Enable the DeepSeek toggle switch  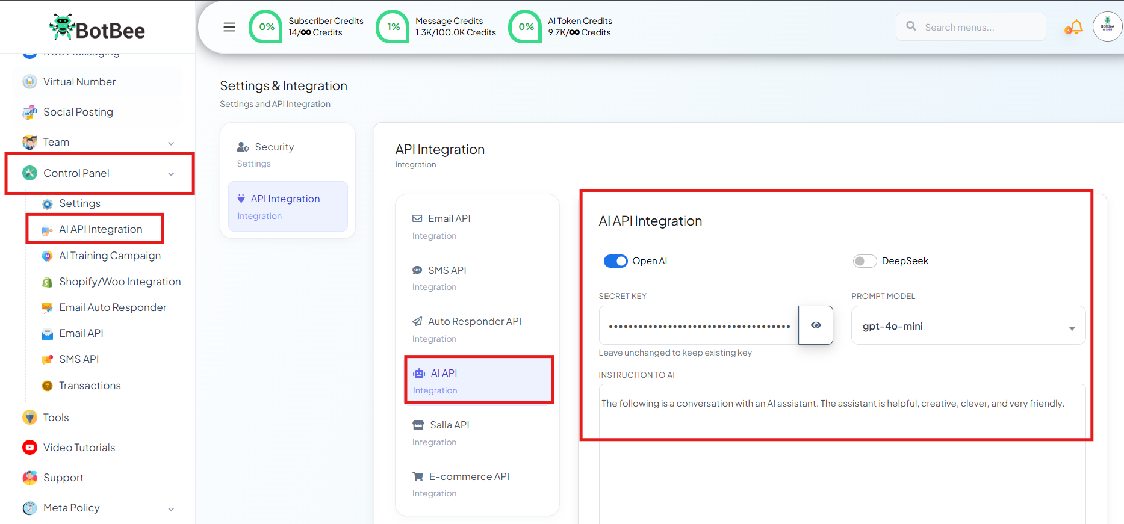[865, 261]
